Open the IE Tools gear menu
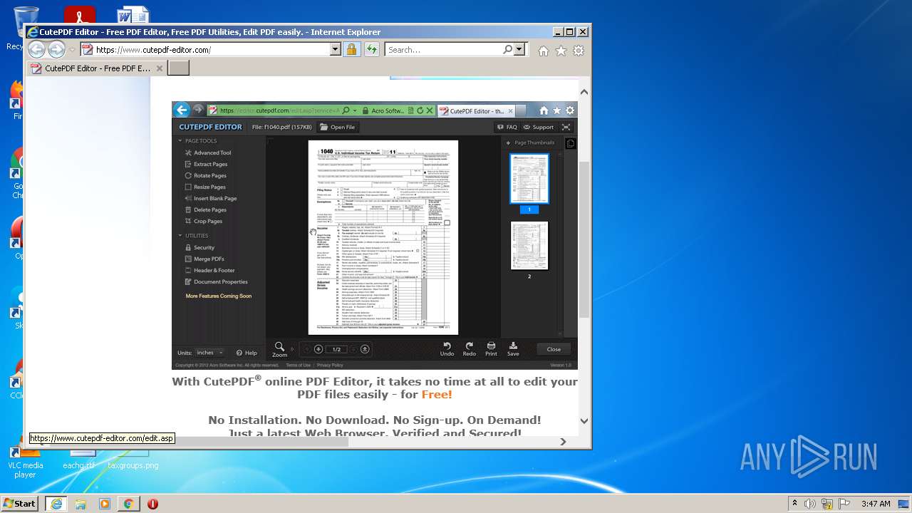This screenshot has height=513, width=912. click(x=579, y=51)
